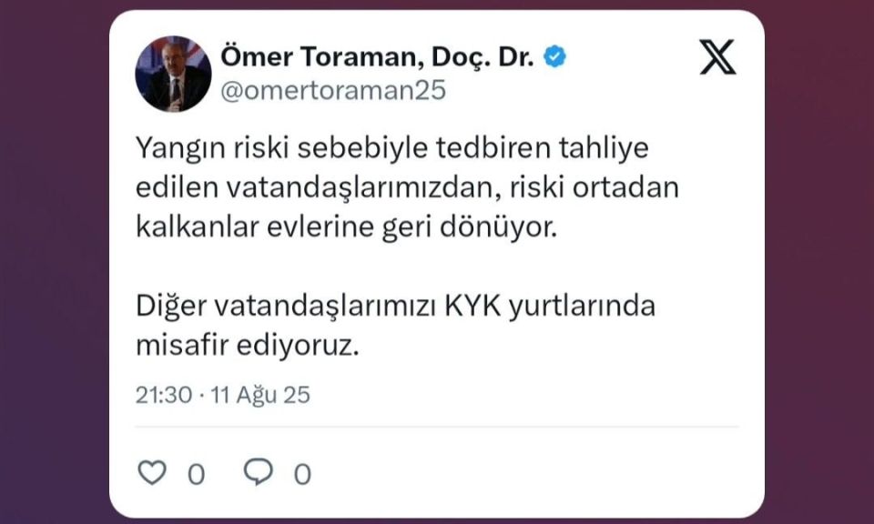Image resolution: width=874 pixels, height=524 pixels.
Task: Click the 21:30 time stamp
Action: pyautogui.click(x=164, y=395)
